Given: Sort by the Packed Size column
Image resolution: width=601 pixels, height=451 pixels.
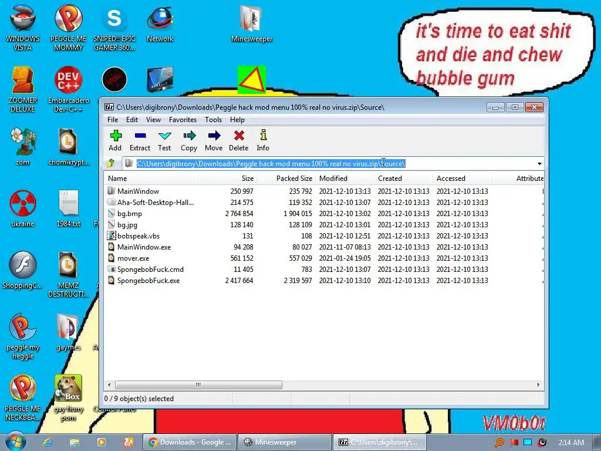Looking at the screenshot, I should pyautogui.click(x=286, y=179).
